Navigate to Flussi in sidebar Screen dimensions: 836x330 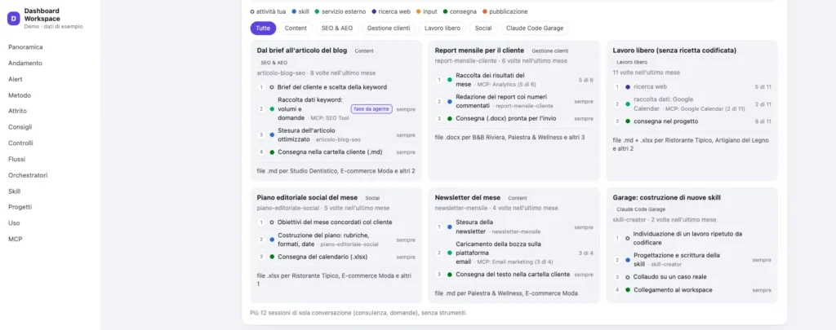16,159
